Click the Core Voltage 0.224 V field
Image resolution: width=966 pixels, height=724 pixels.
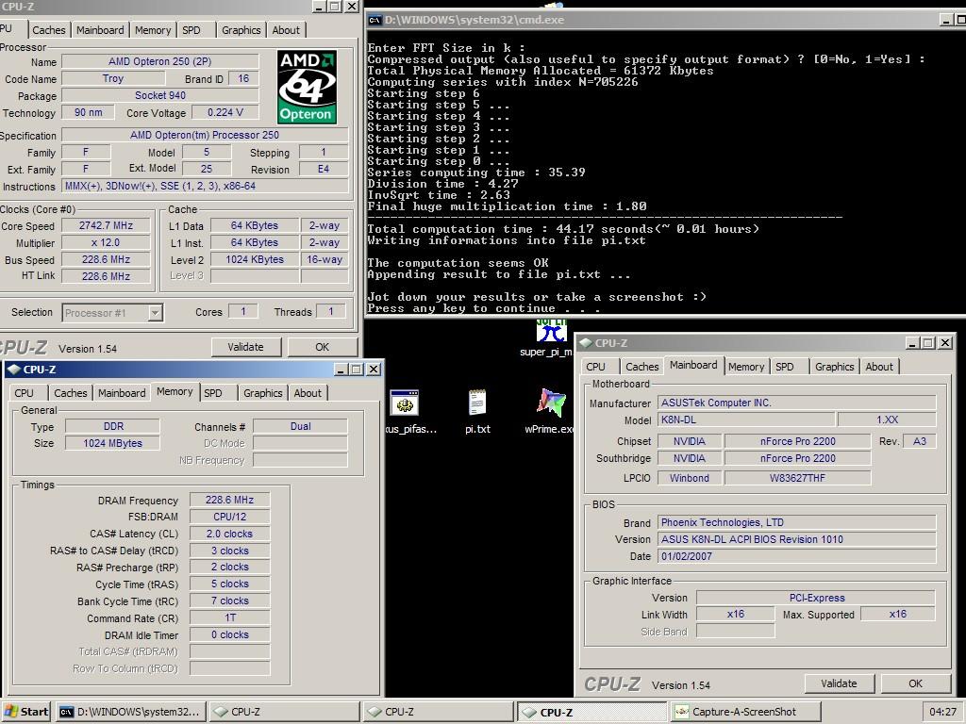click(x=225, y=113)
